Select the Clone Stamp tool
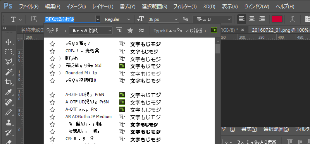310x144 pixels. pos(8,122)
